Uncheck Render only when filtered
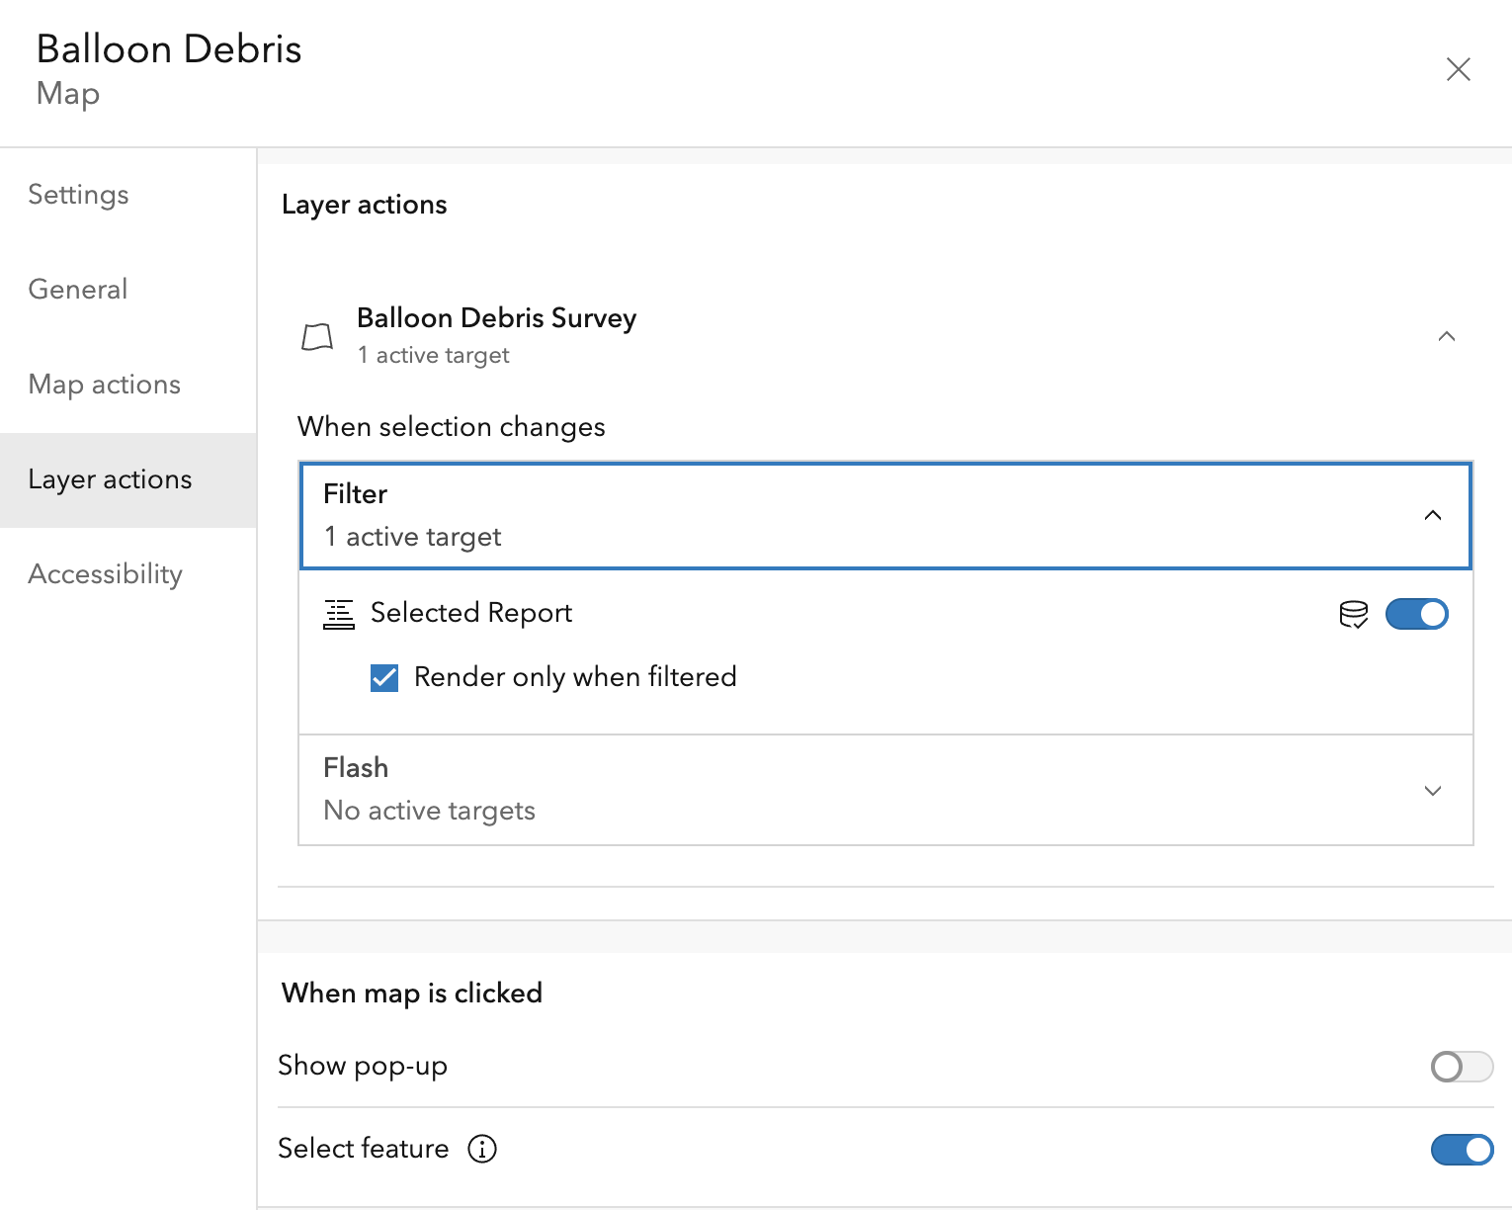The height and width of the screenshot is (1210, 1512). pyautogui.click(x=384, y=677)
